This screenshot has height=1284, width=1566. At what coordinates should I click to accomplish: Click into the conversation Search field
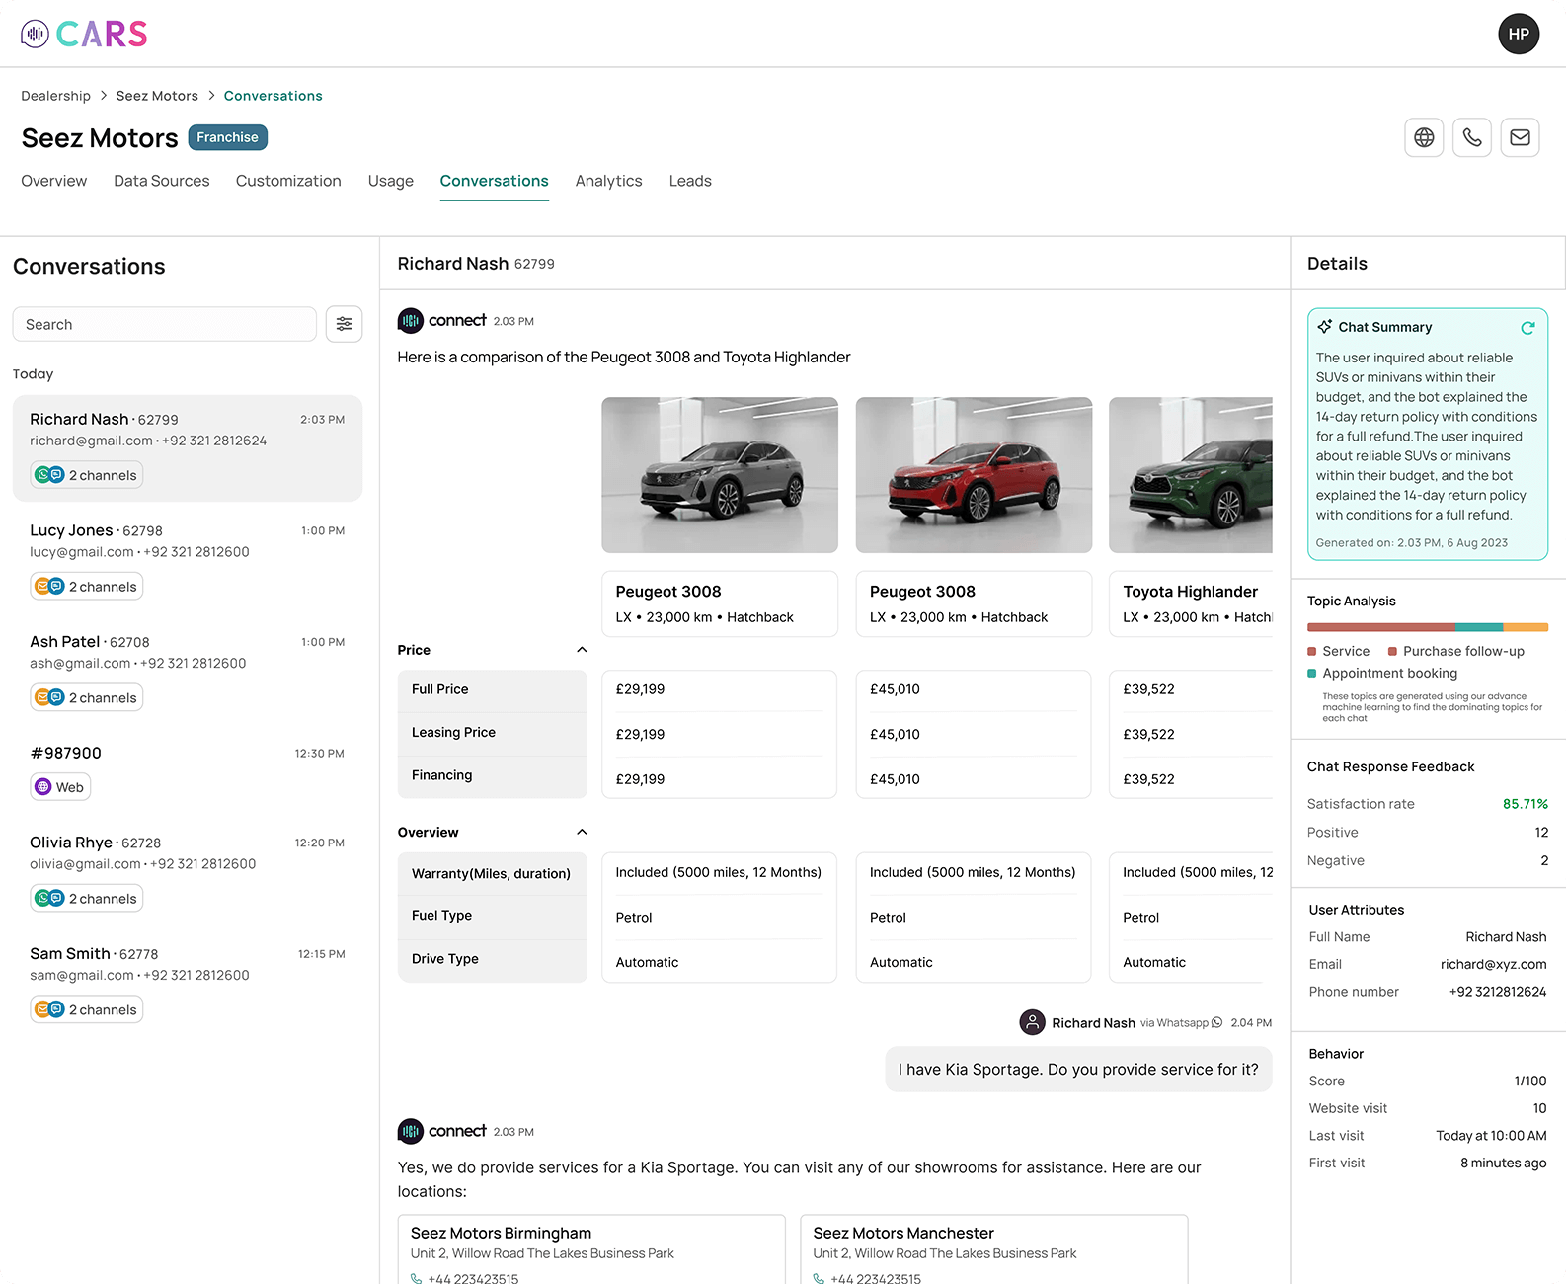coord(165,324)
